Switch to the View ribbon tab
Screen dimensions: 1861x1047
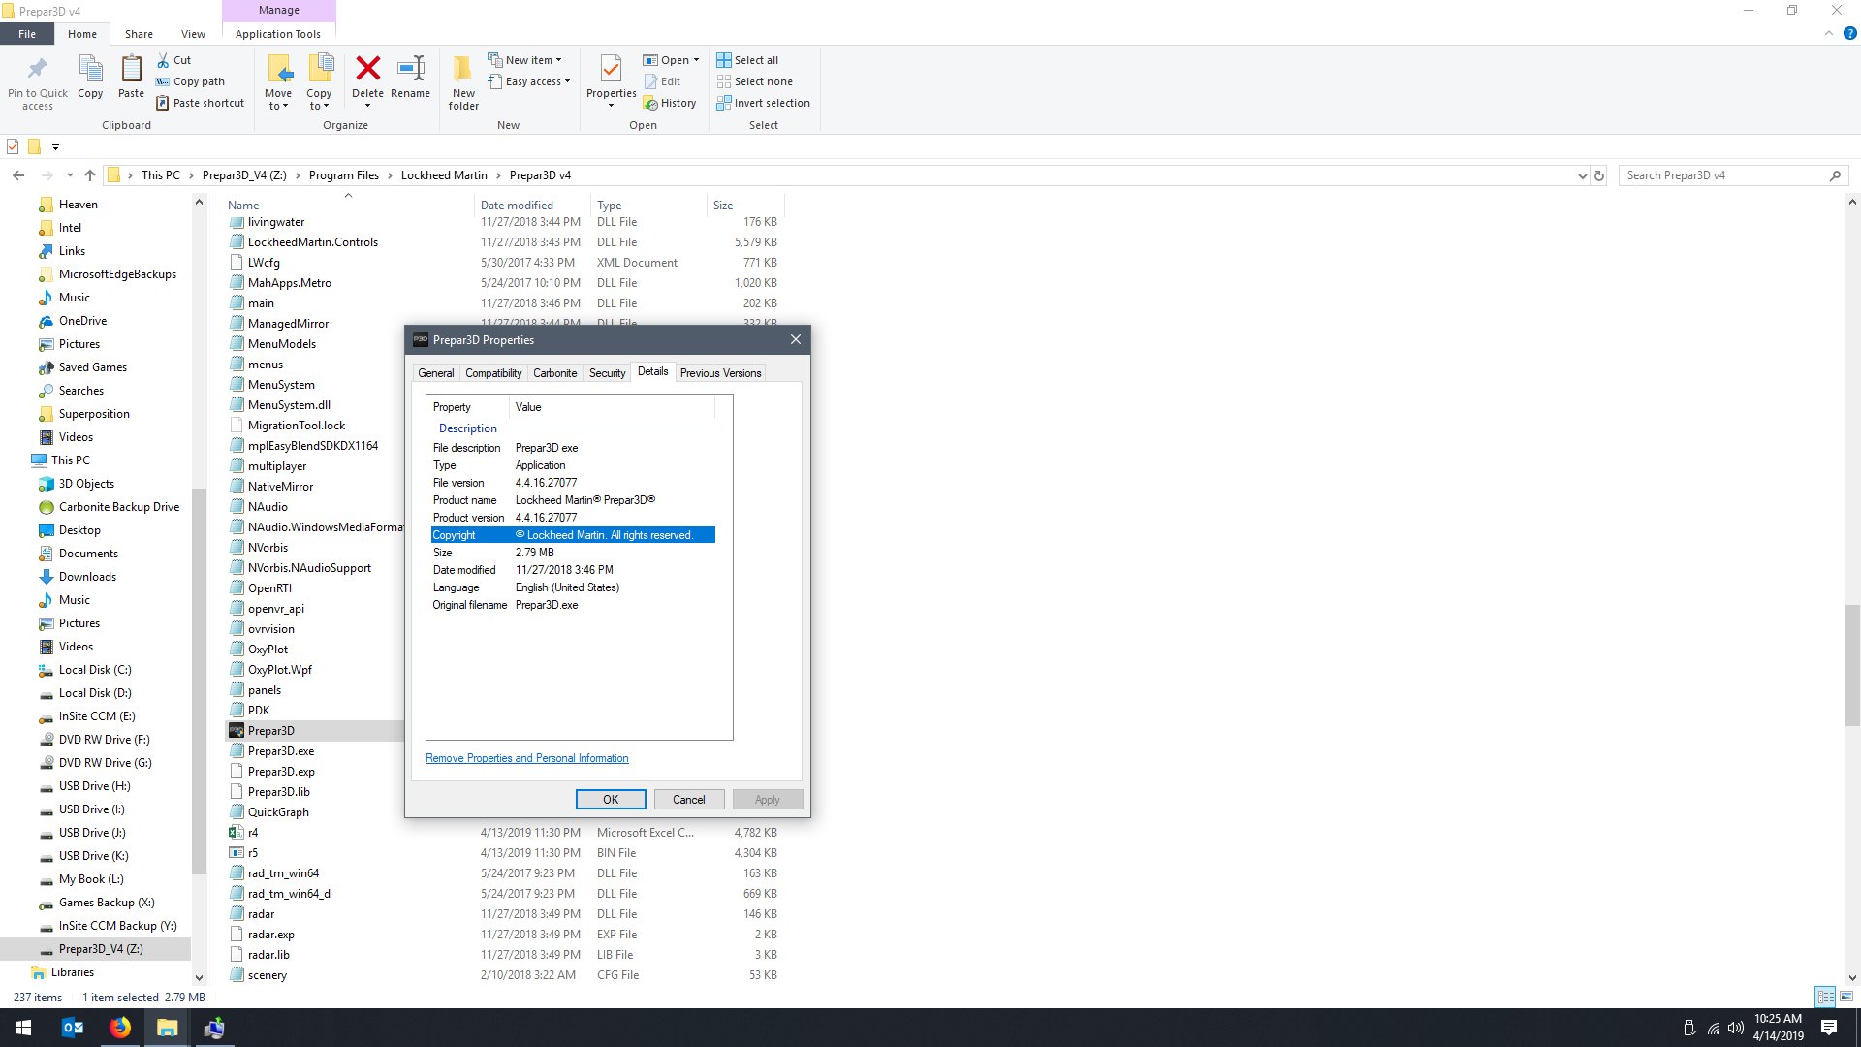point(193,34)
